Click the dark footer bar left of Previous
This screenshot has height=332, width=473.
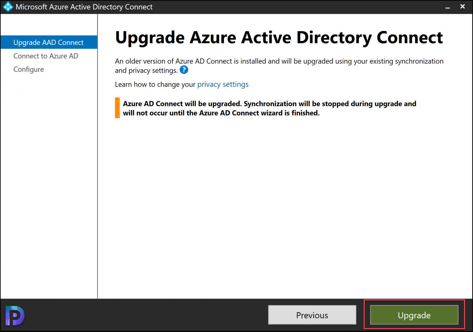click(x=145, y=315)
